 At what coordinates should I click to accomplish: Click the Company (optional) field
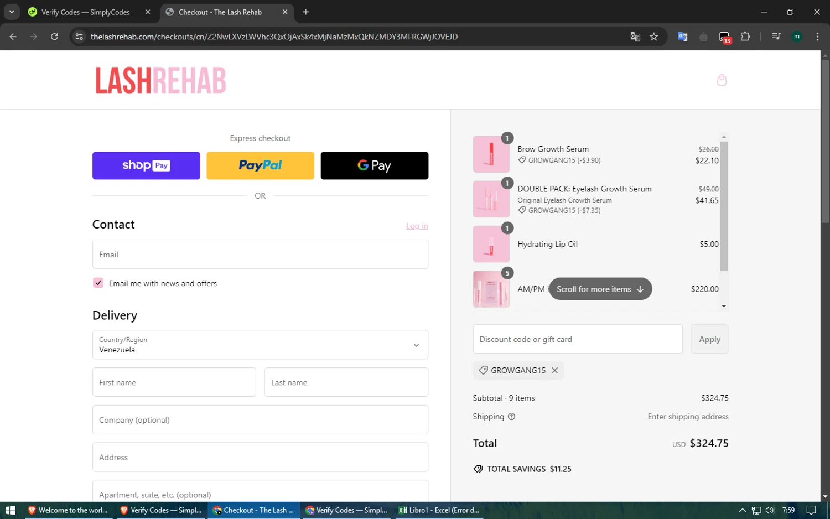[x=260, y=420]
